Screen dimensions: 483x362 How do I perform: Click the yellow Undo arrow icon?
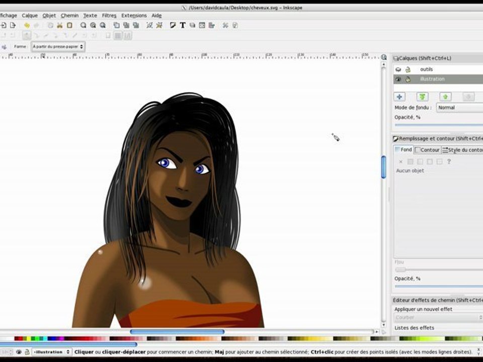27,25
